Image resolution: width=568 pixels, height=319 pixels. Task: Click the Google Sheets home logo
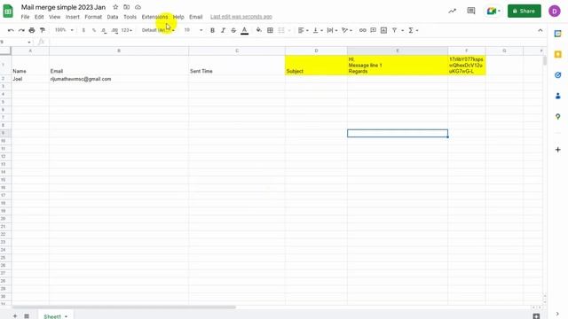click(x=8, y=12)
